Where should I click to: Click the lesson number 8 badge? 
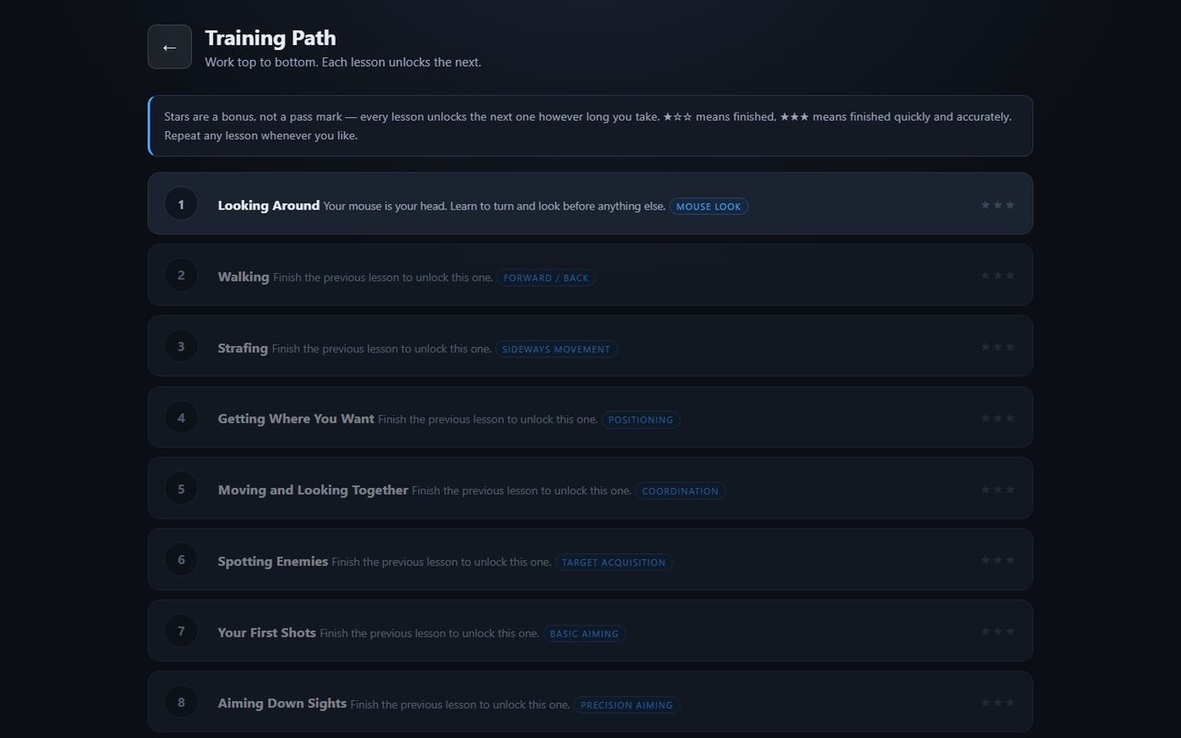(181, 702)
